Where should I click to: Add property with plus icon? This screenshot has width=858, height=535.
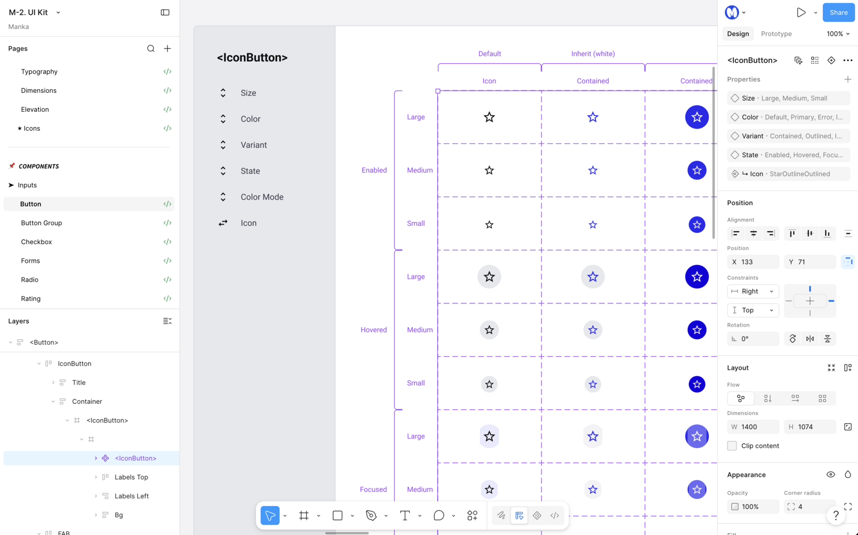tap(848, 79)
